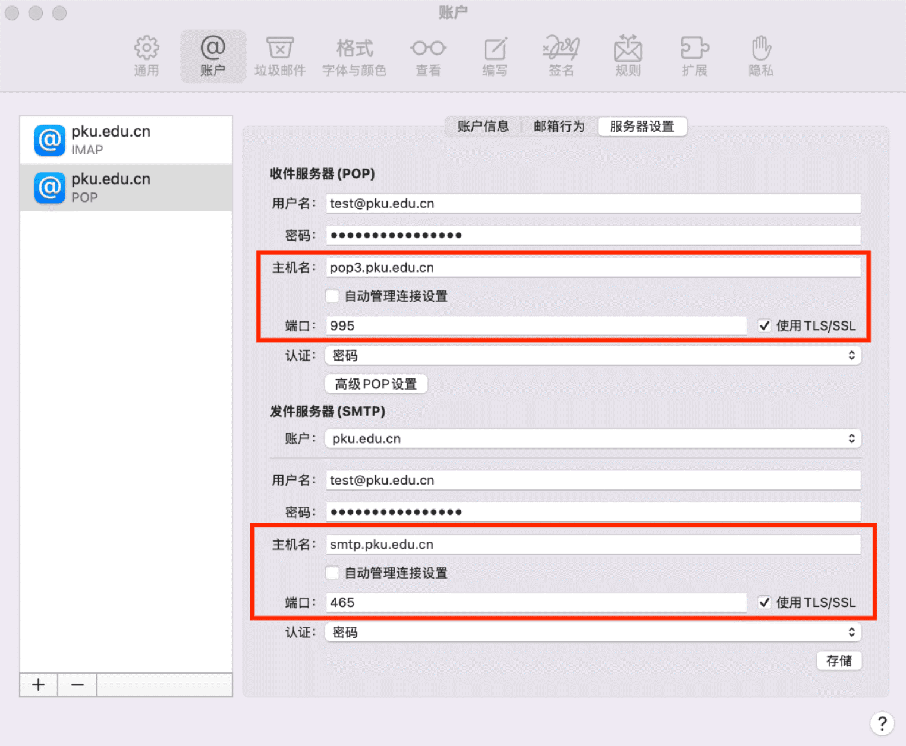The image size is (906, 746).
Task: Click the 高级 POP 设置 button
Action: [x=376, y=384]
